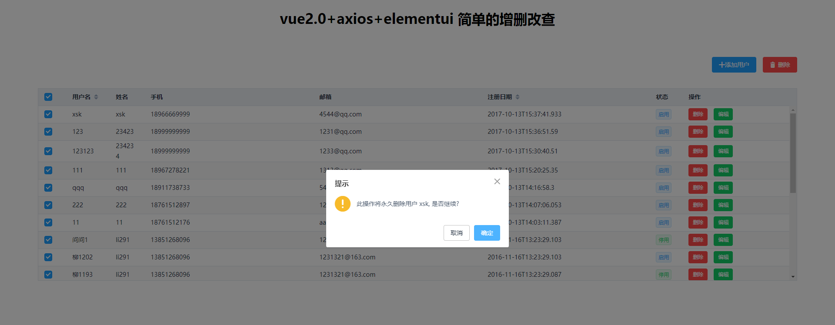Viewport: 835px width, 325px height.
Task: Delete row 柳1193 with its 删除 button
Action: 698,275
